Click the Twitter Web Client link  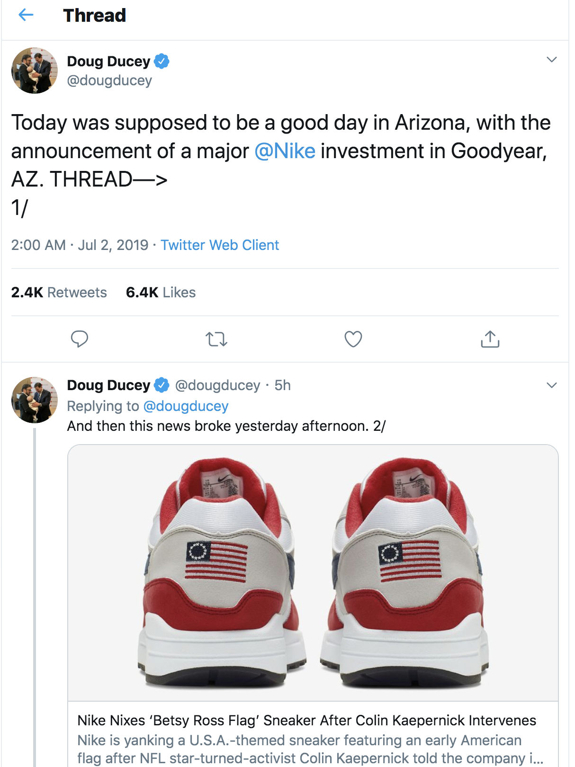click(x=220, y=245)
